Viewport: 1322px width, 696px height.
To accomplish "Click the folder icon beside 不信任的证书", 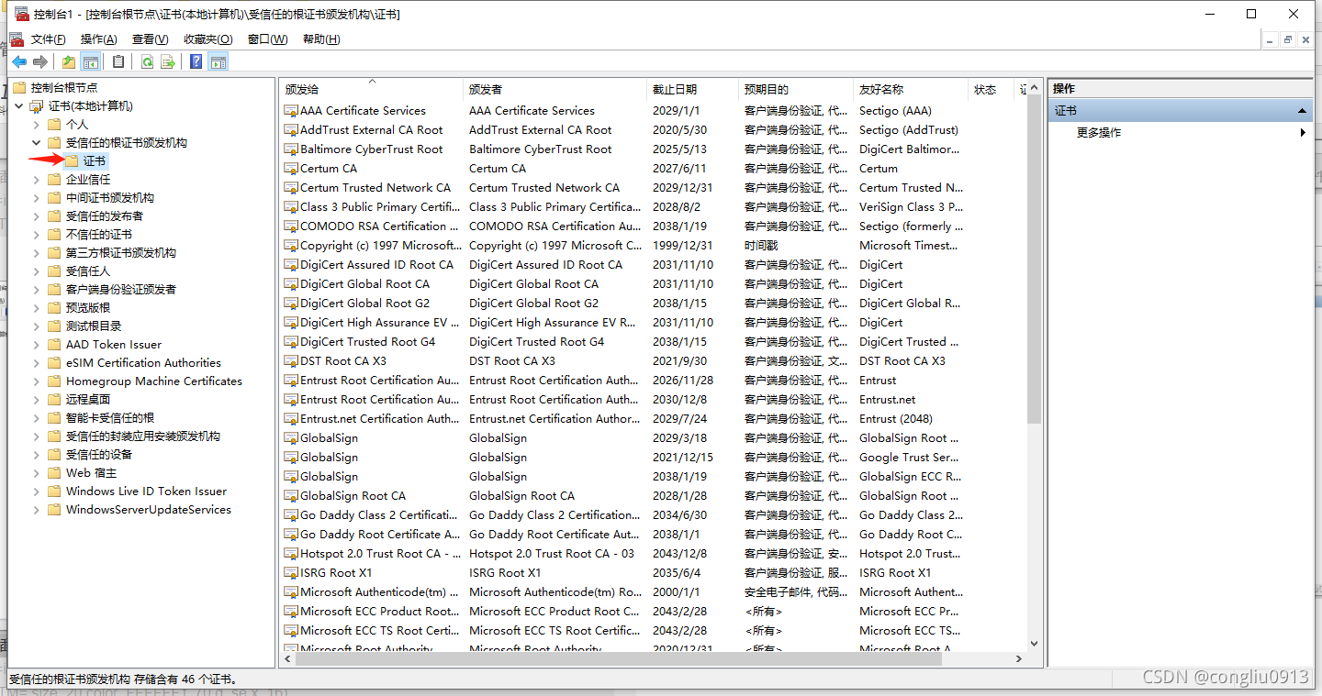I will point(55,234).
